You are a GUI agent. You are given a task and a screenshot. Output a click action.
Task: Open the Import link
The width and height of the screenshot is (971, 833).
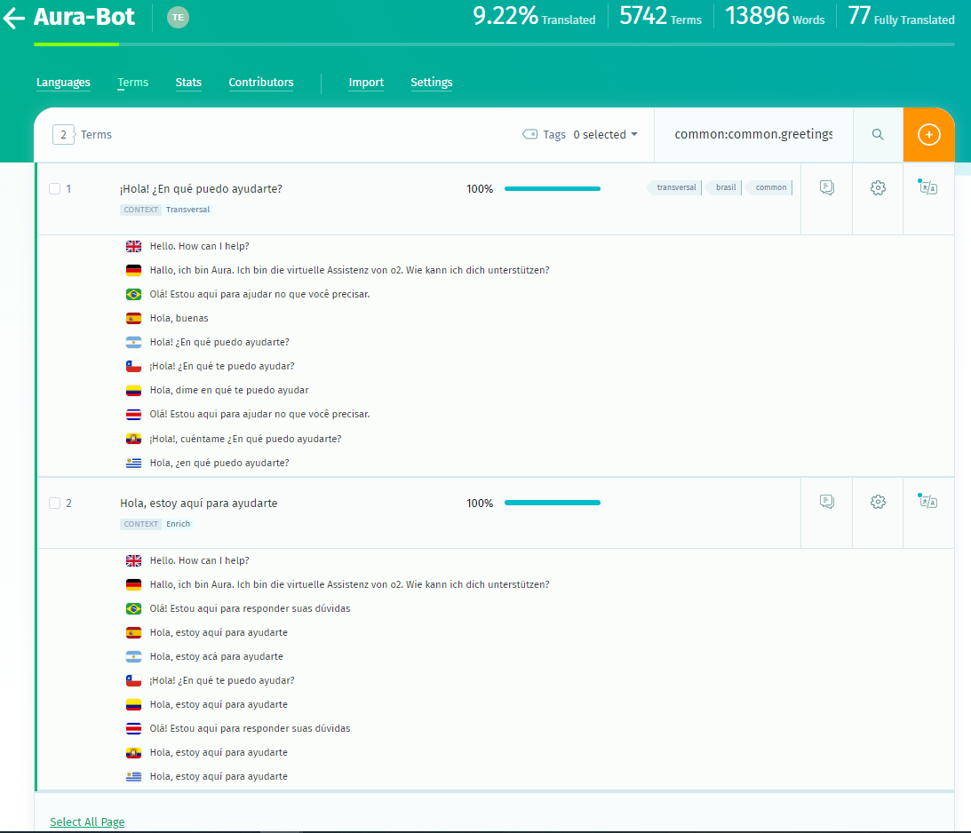(x=366, y=83)
